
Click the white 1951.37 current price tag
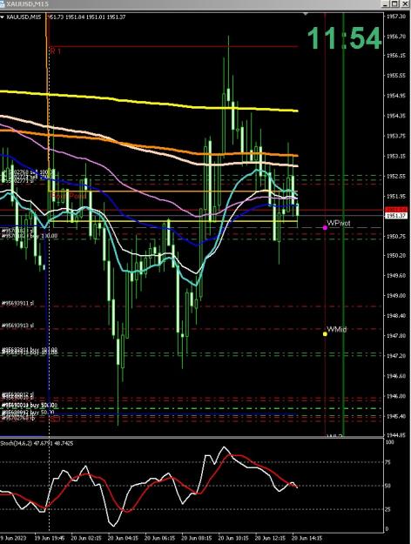[396, 216]
